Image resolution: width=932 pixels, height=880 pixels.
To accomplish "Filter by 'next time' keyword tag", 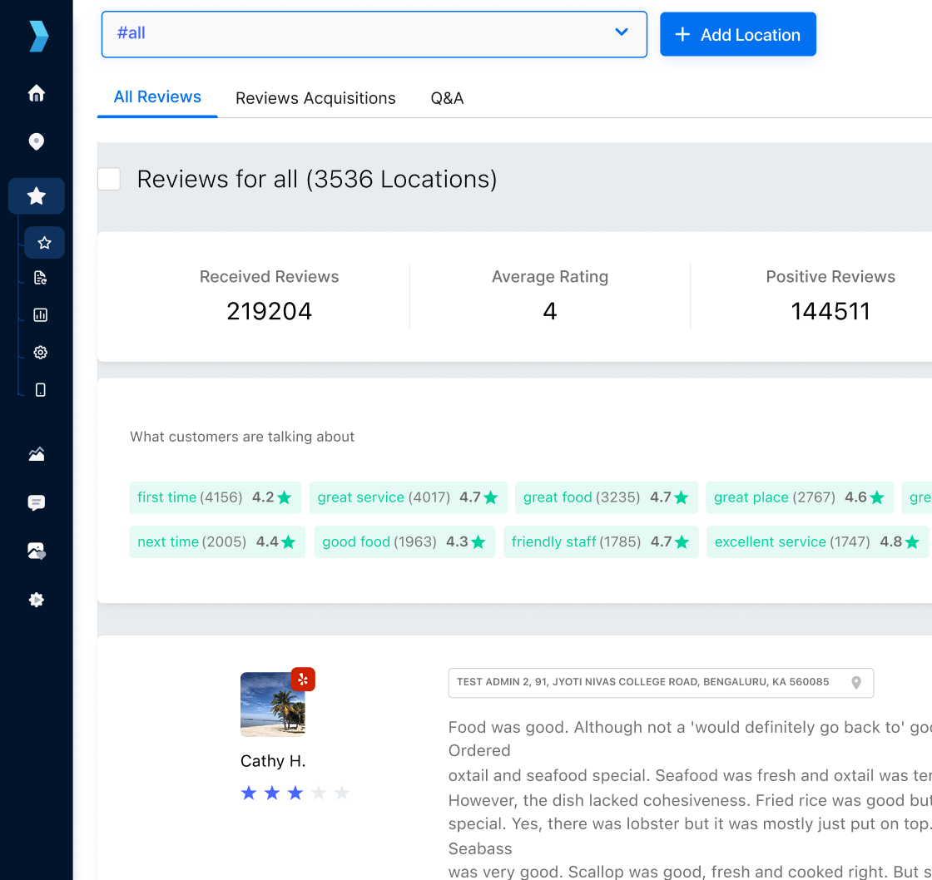I will coord(217,542).
